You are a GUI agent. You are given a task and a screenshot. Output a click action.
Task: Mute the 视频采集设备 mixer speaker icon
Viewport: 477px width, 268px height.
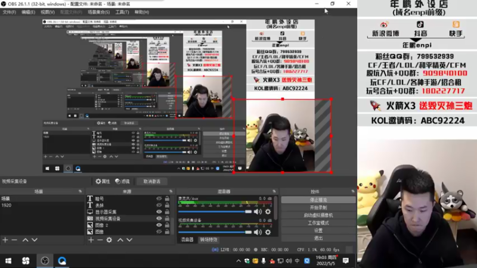(258, 232)
